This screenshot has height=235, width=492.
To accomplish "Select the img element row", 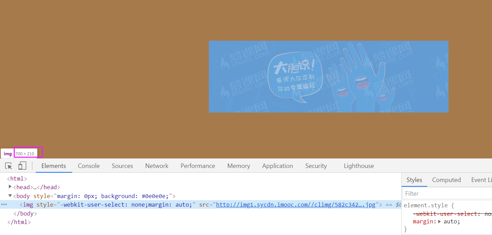I will [x=201, y=205].
